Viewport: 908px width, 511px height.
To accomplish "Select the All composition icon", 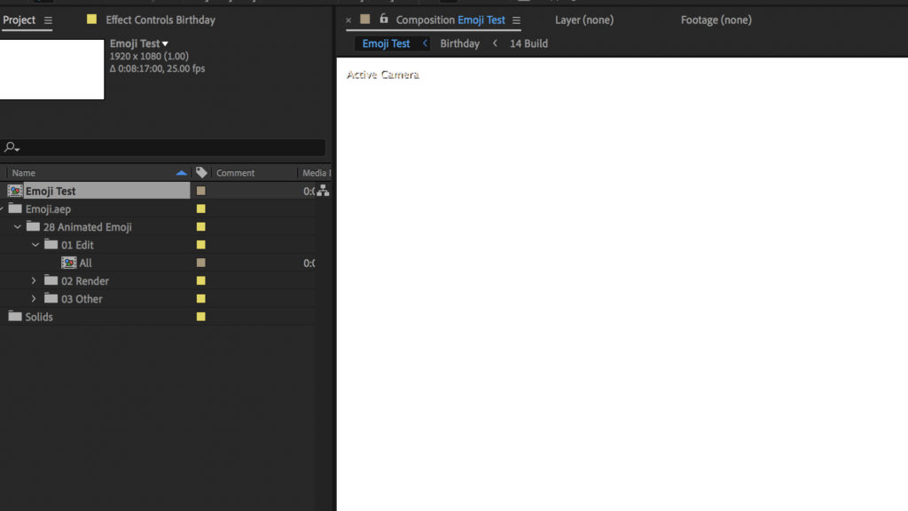I will pos(68,263).
